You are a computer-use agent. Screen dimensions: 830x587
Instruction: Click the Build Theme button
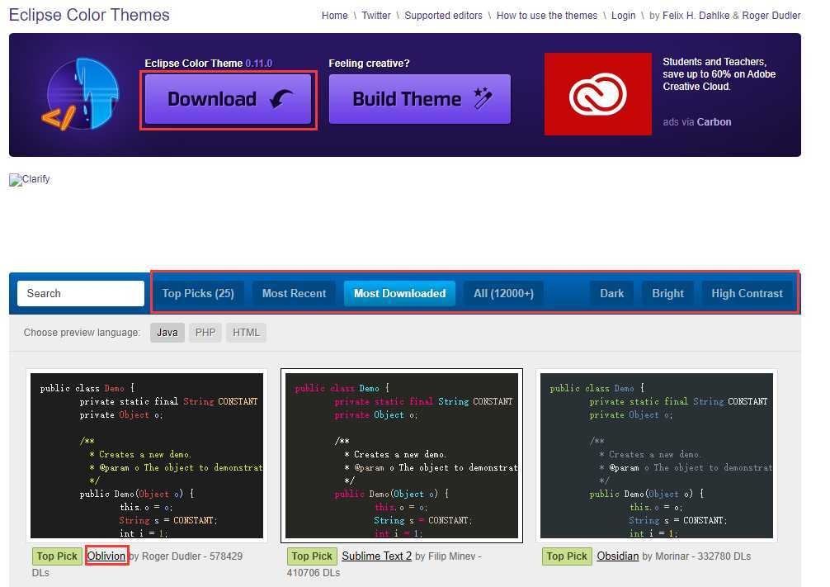click(420, 99)
